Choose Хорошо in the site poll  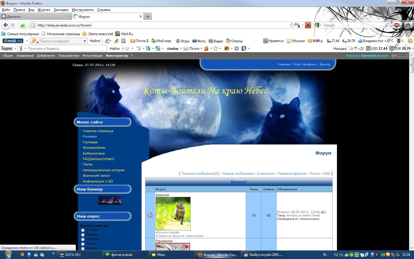click(83, 235)
